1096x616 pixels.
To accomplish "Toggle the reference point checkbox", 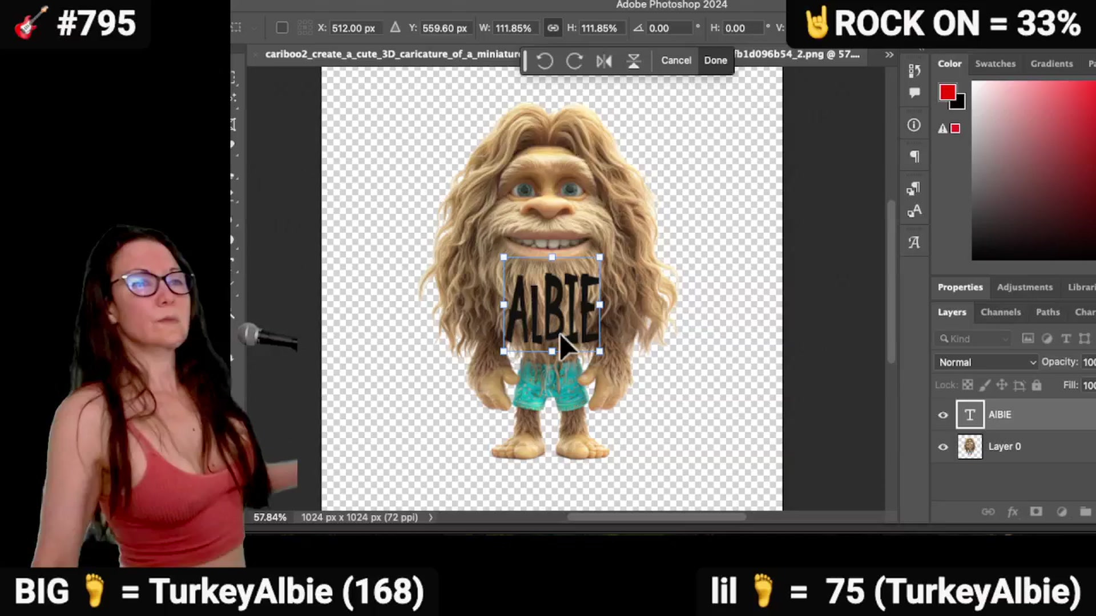I will coord(282,28).
